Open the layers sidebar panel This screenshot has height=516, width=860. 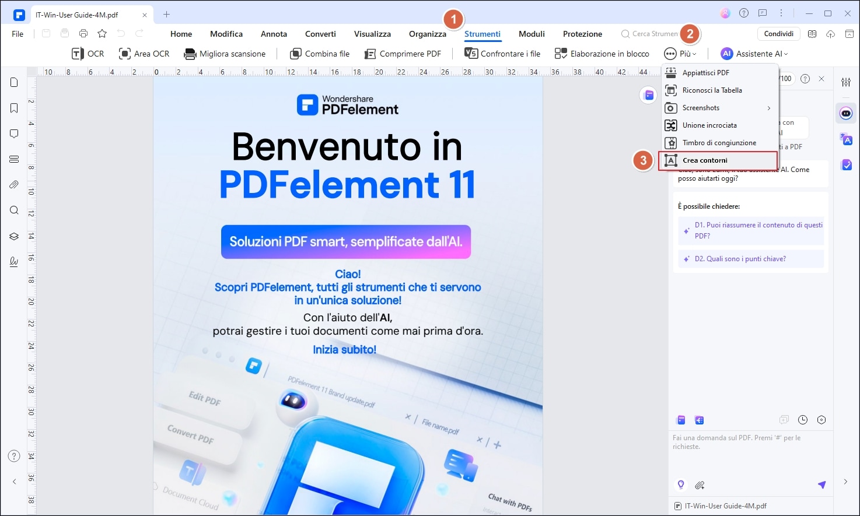(x=14, y=236)
